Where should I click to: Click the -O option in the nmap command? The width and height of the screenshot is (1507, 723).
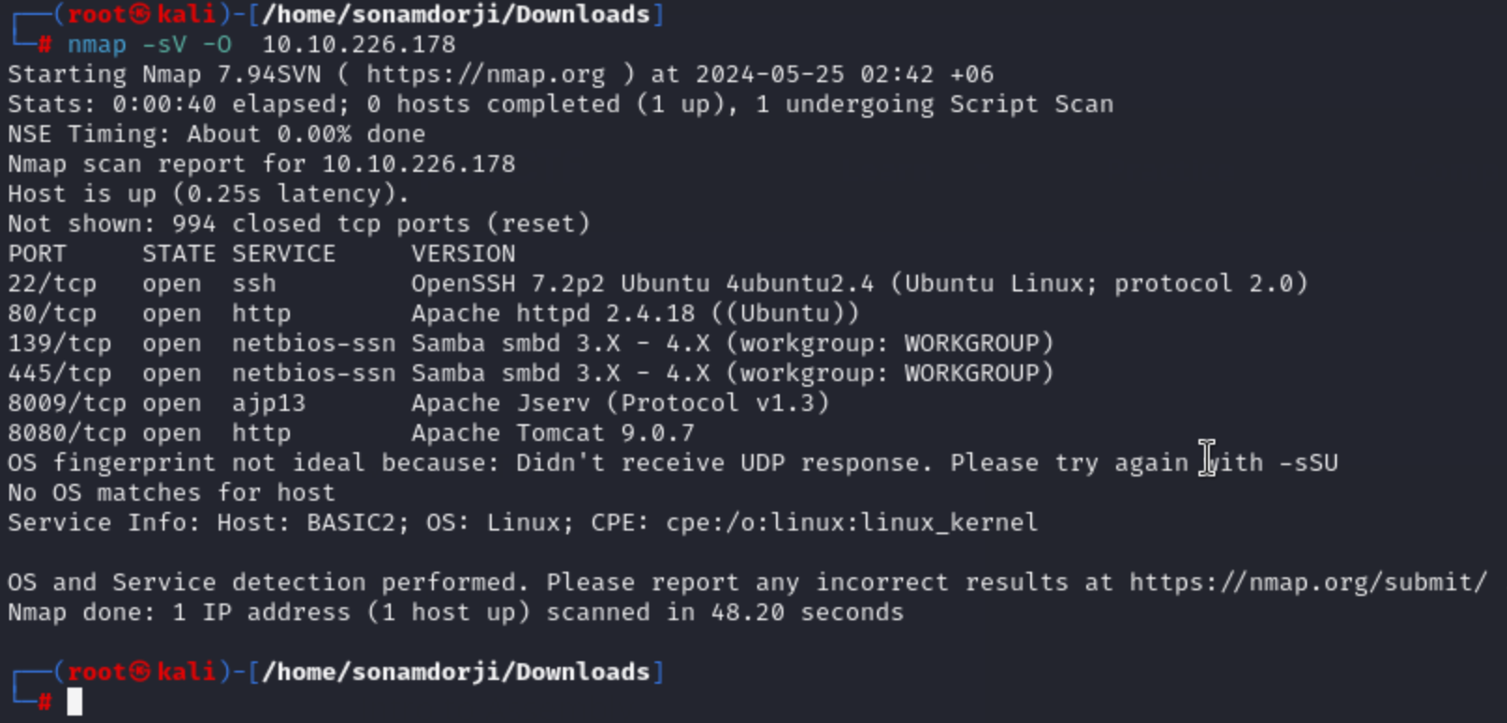pos(217,44)
